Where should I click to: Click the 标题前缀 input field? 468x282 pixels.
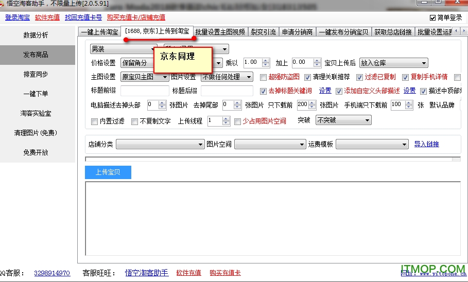[144, 91]
